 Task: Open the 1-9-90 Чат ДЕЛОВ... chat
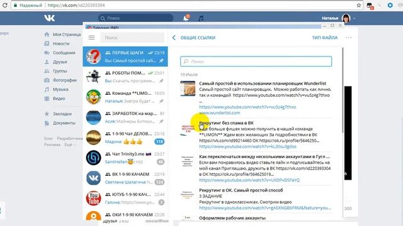(125, 137)
